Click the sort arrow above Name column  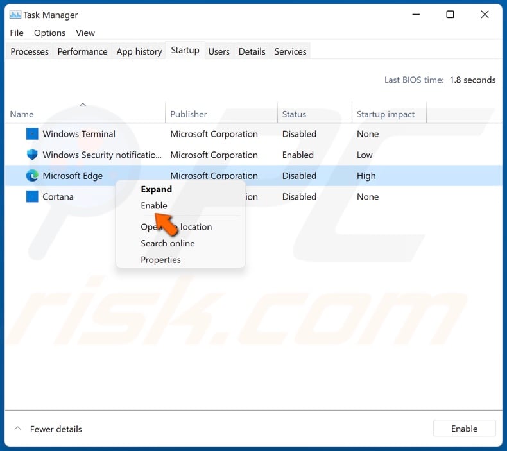click(x=83, y=105)
